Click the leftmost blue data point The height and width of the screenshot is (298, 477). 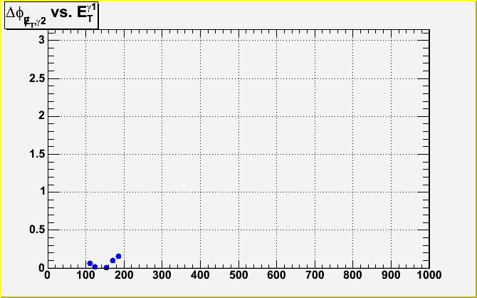tap(90, 263)
